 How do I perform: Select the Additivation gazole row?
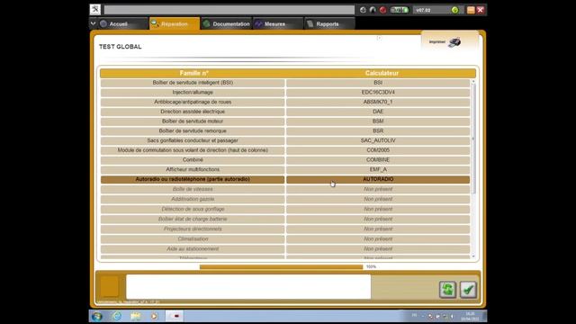193,199
